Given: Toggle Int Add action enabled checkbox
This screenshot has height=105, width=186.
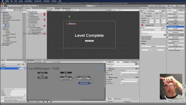Looking at the screenshot, I should [x=108, y=69].
